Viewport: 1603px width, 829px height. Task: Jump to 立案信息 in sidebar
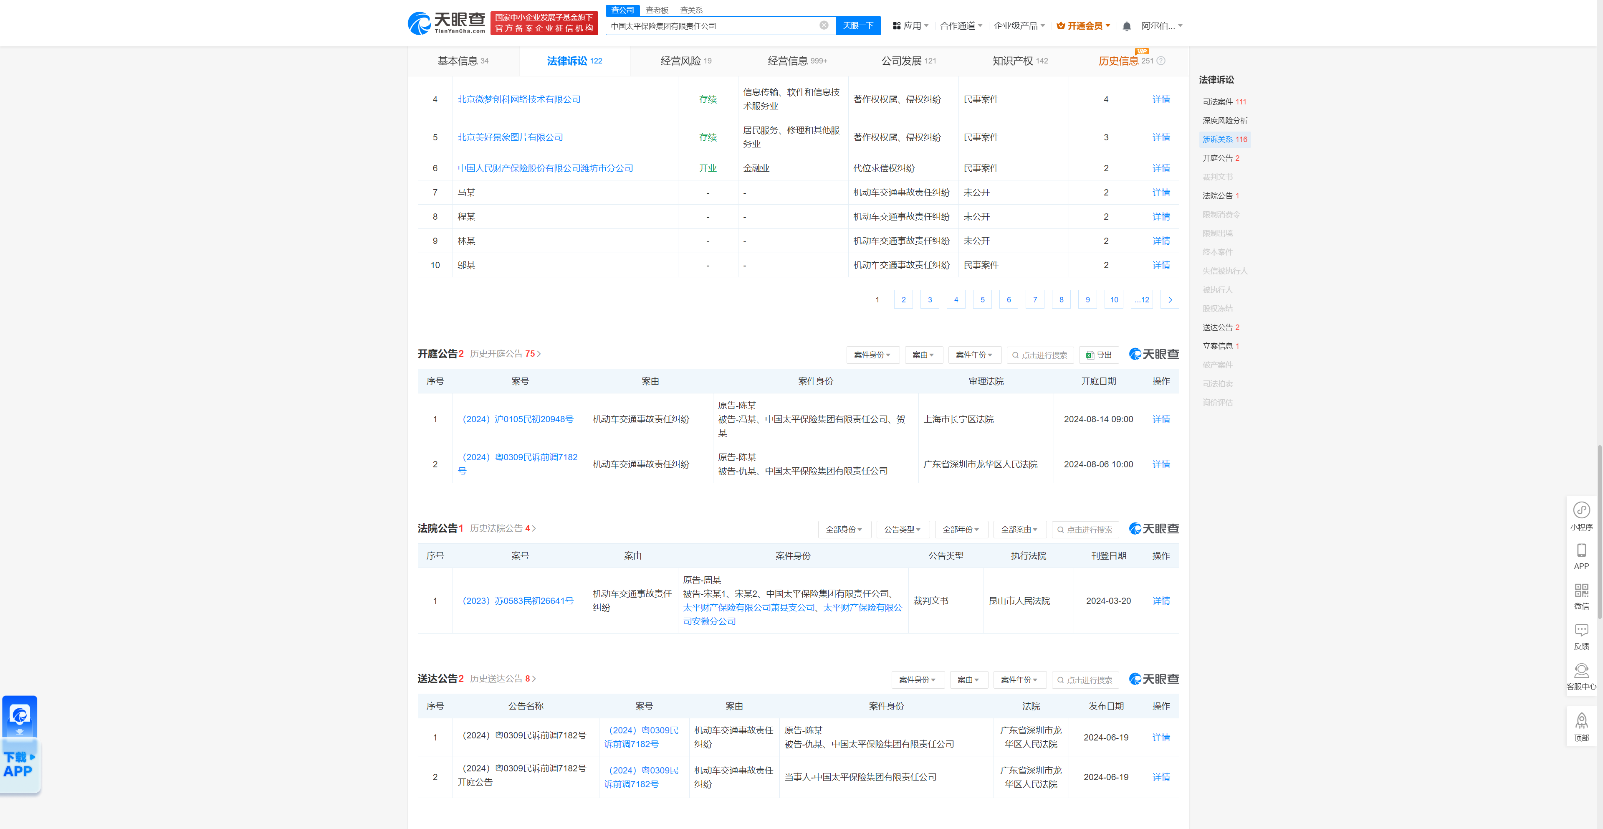pos(1221,346)
